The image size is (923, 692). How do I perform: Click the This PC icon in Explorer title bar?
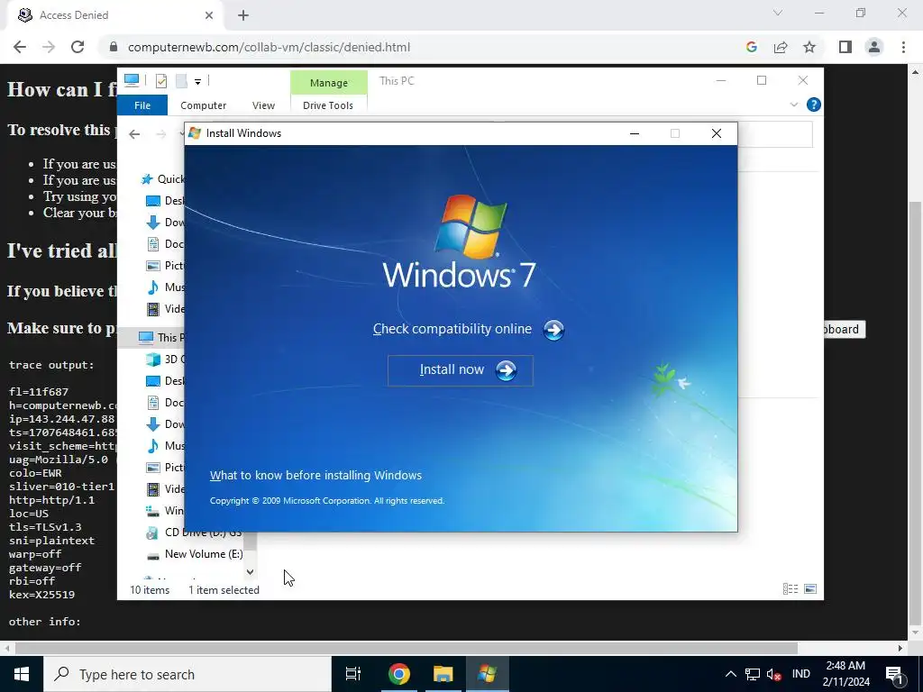pos(132,80)
